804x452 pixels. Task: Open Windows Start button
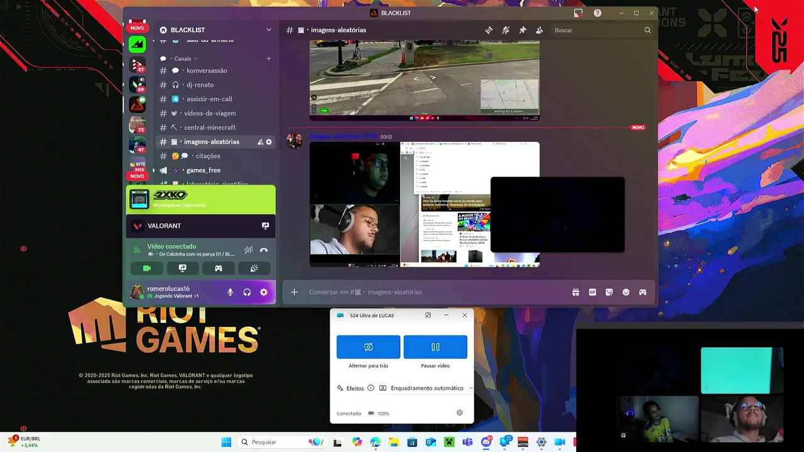[226, 442]
